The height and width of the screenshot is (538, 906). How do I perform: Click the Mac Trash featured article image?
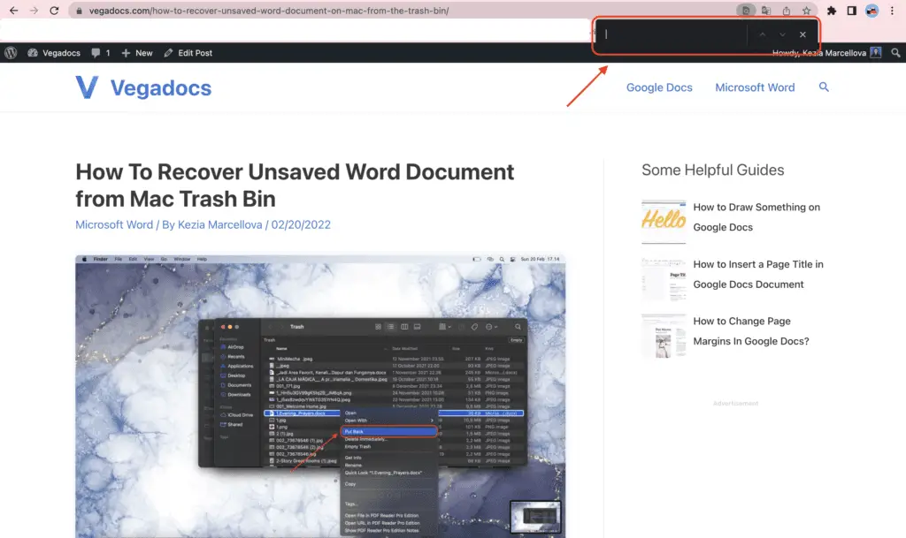click(x=320, y=396)
